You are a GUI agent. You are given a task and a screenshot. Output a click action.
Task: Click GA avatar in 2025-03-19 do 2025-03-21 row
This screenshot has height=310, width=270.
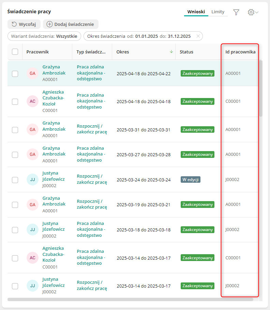click(x=32, y=205)
